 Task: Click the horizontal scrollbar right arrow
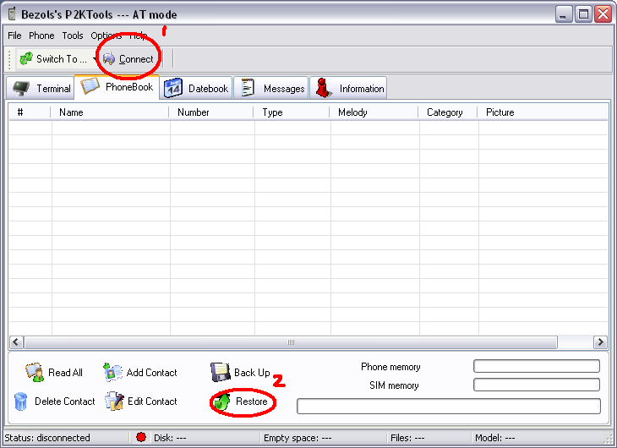point(600,342)
